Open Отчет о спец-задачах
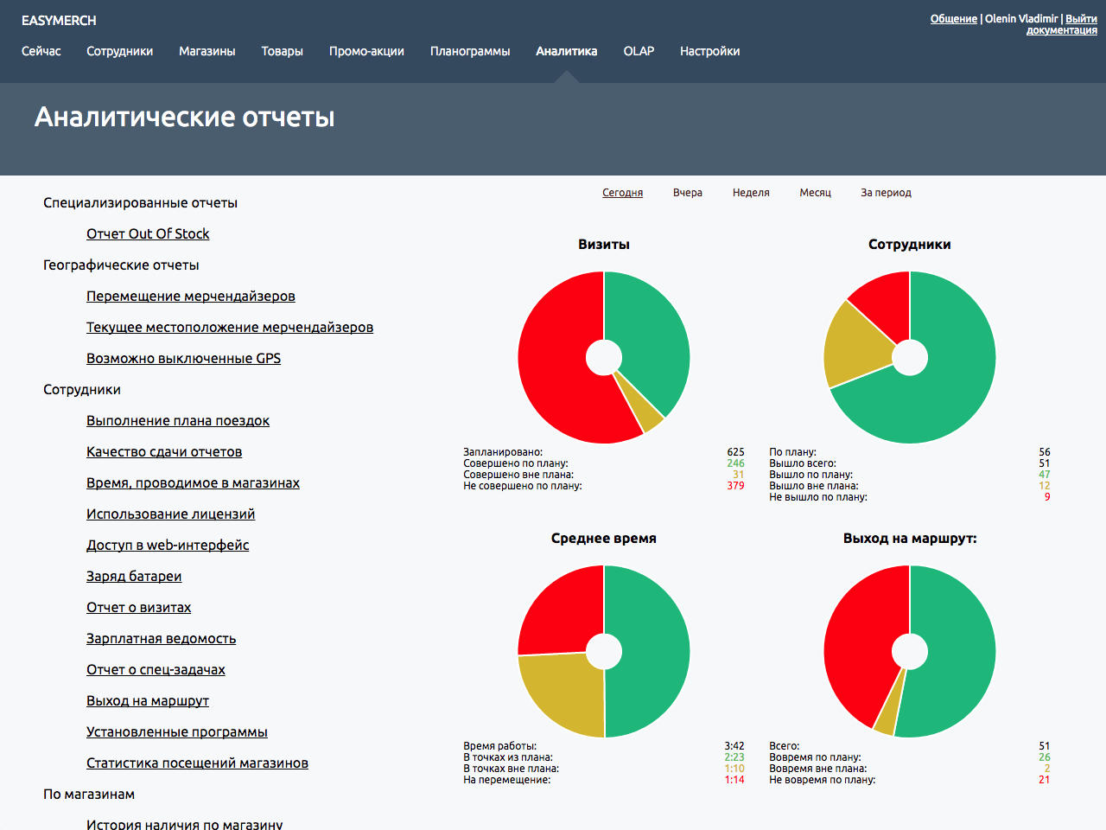The image size is (1106, 830). [x=156, y=669]
